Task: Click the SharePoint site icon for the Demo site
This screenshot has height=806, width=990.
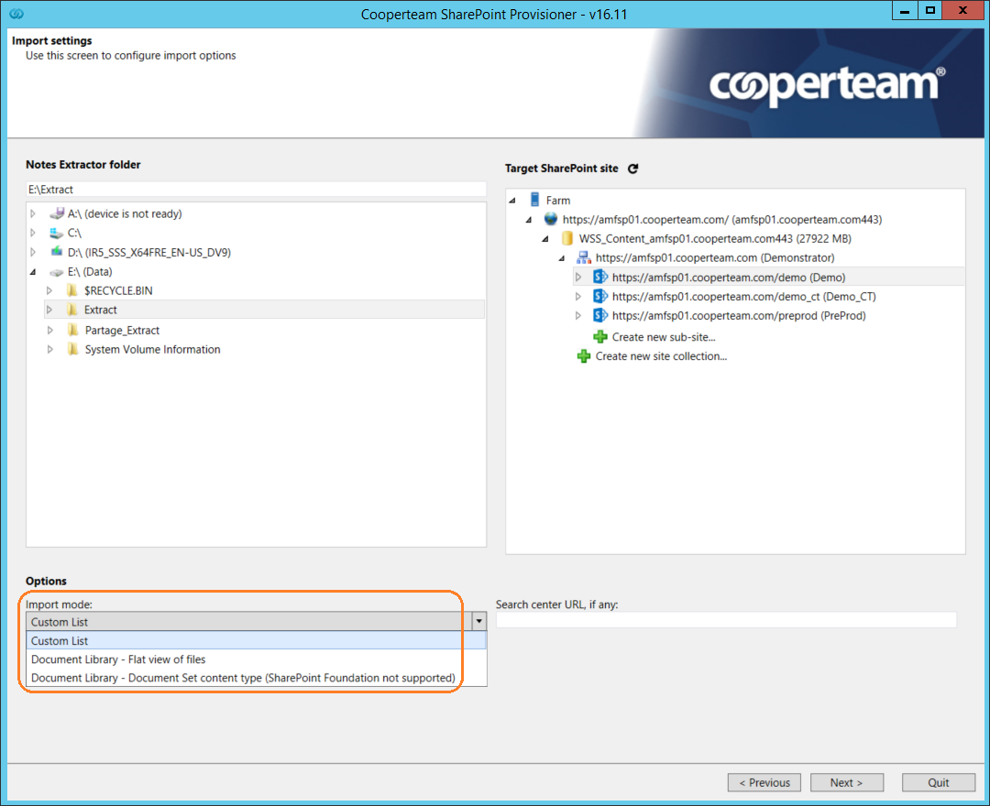Action: (599, 277)
